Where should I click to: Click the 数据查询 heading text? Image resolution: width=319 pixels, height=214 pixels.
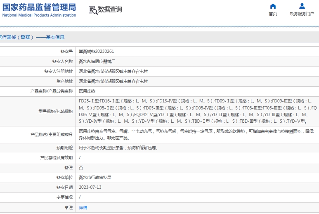coord(110,10)
